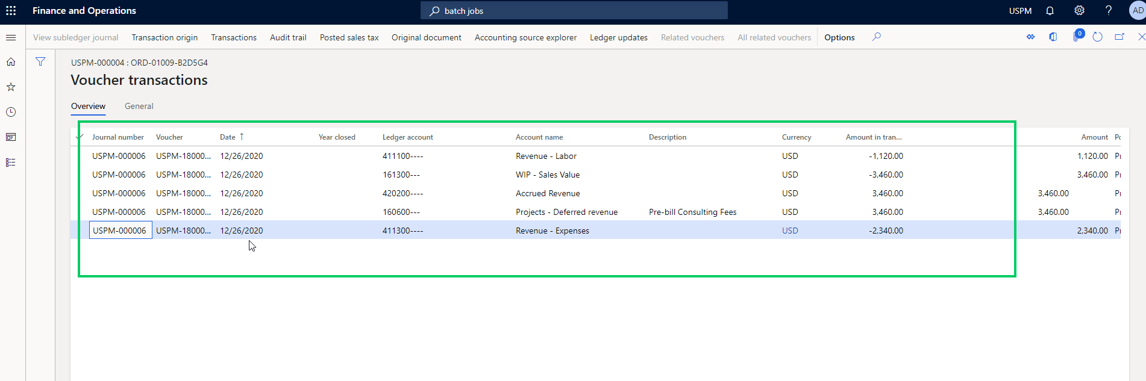Open Workspaces icon in left sidebar
Image resolution: width=1146 pixels, height=381 pixels.
(11, 137)
